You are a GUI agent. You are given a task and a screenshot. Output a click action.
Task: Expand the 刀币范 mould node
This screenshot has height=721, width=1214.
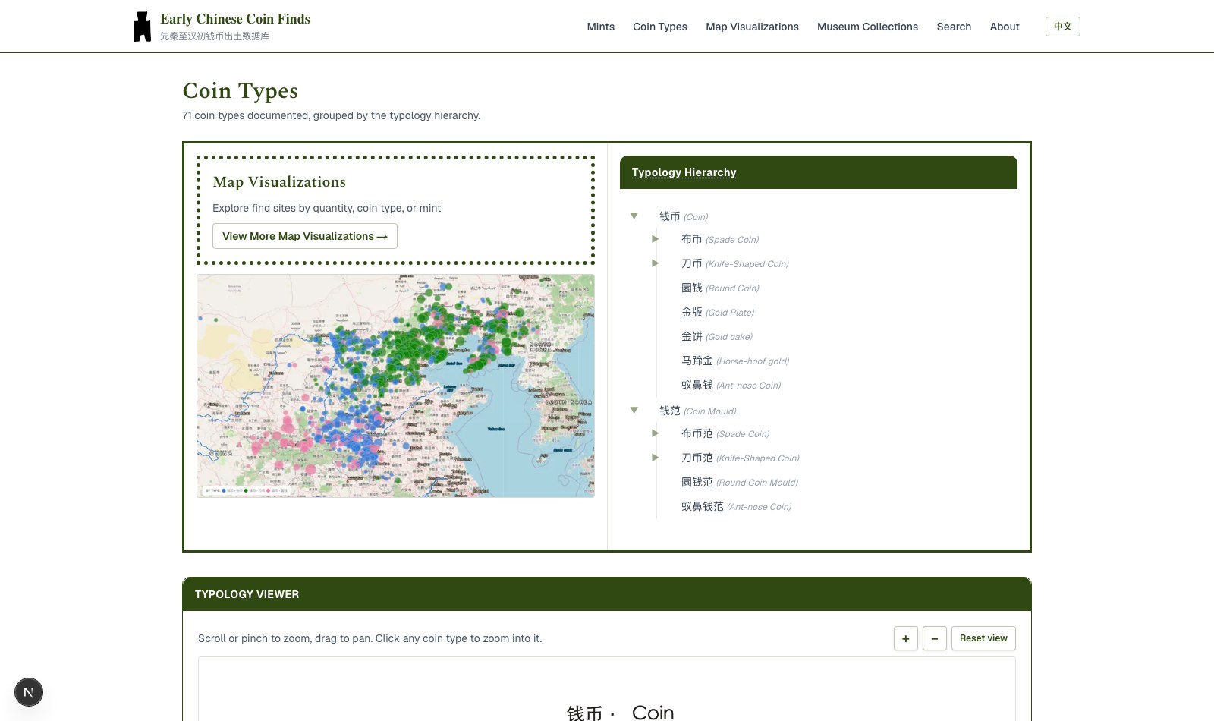(x=656, y=458)
